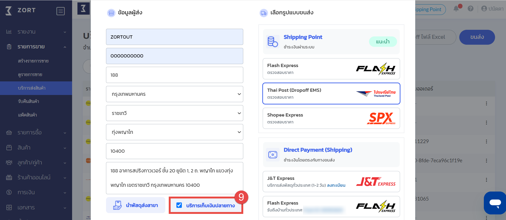This screenshot has width=506, height=220.
Task: Open the subdistrict dropdown ทุ่งพญาไท
Action: pyautogui.click(x=175, y=132)
